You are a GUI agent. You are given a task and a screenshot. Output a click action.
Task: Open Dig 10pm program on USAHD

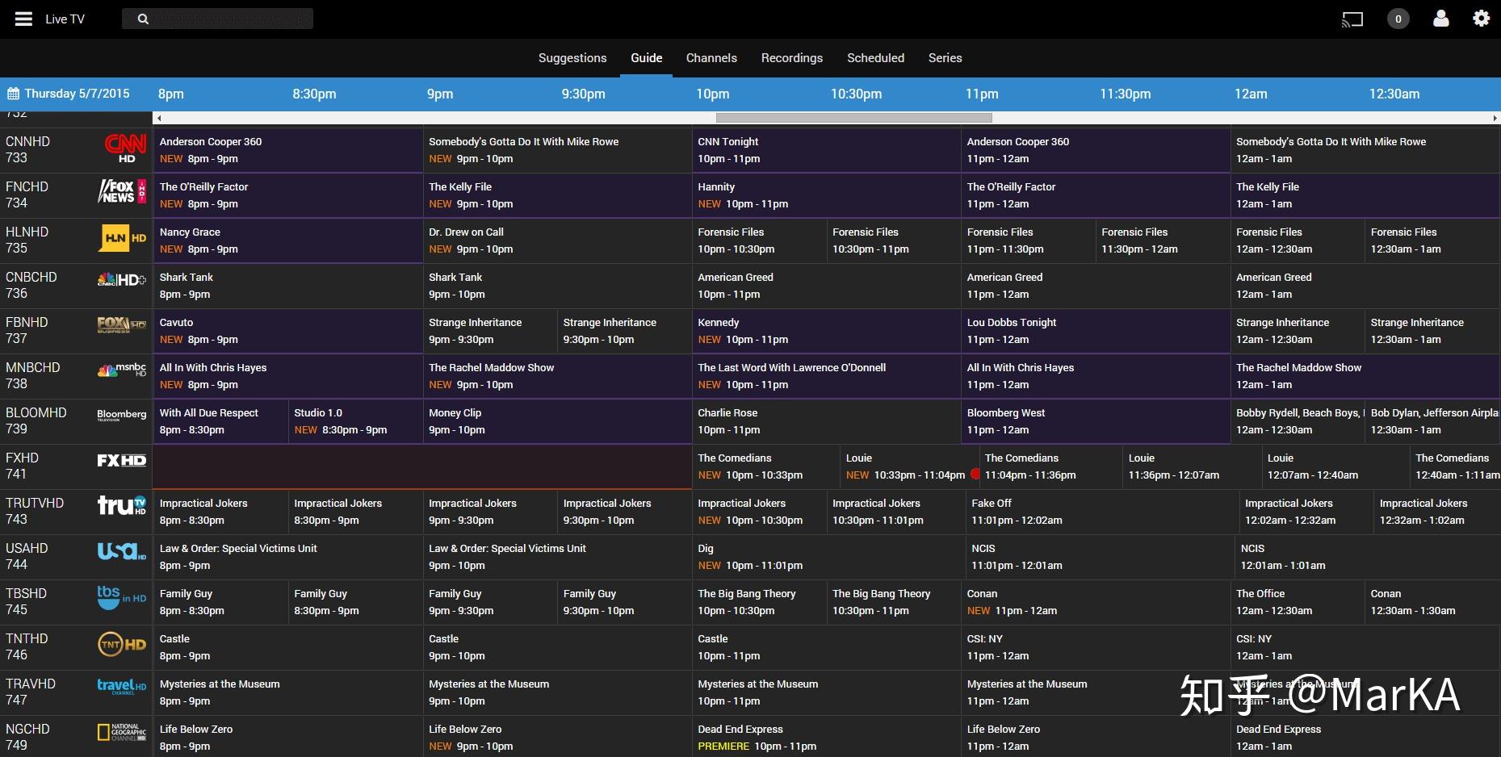(828, 557)
